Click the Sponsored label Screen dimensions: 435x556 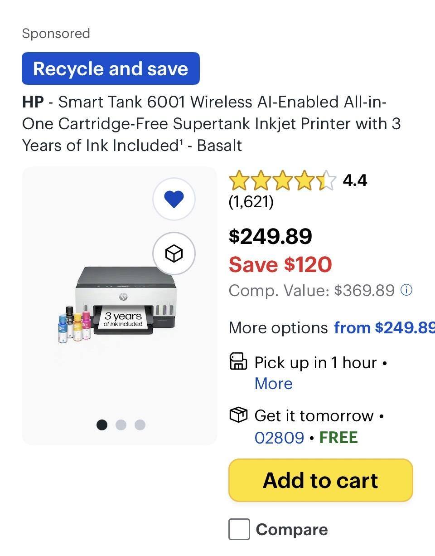click(56, 34)
